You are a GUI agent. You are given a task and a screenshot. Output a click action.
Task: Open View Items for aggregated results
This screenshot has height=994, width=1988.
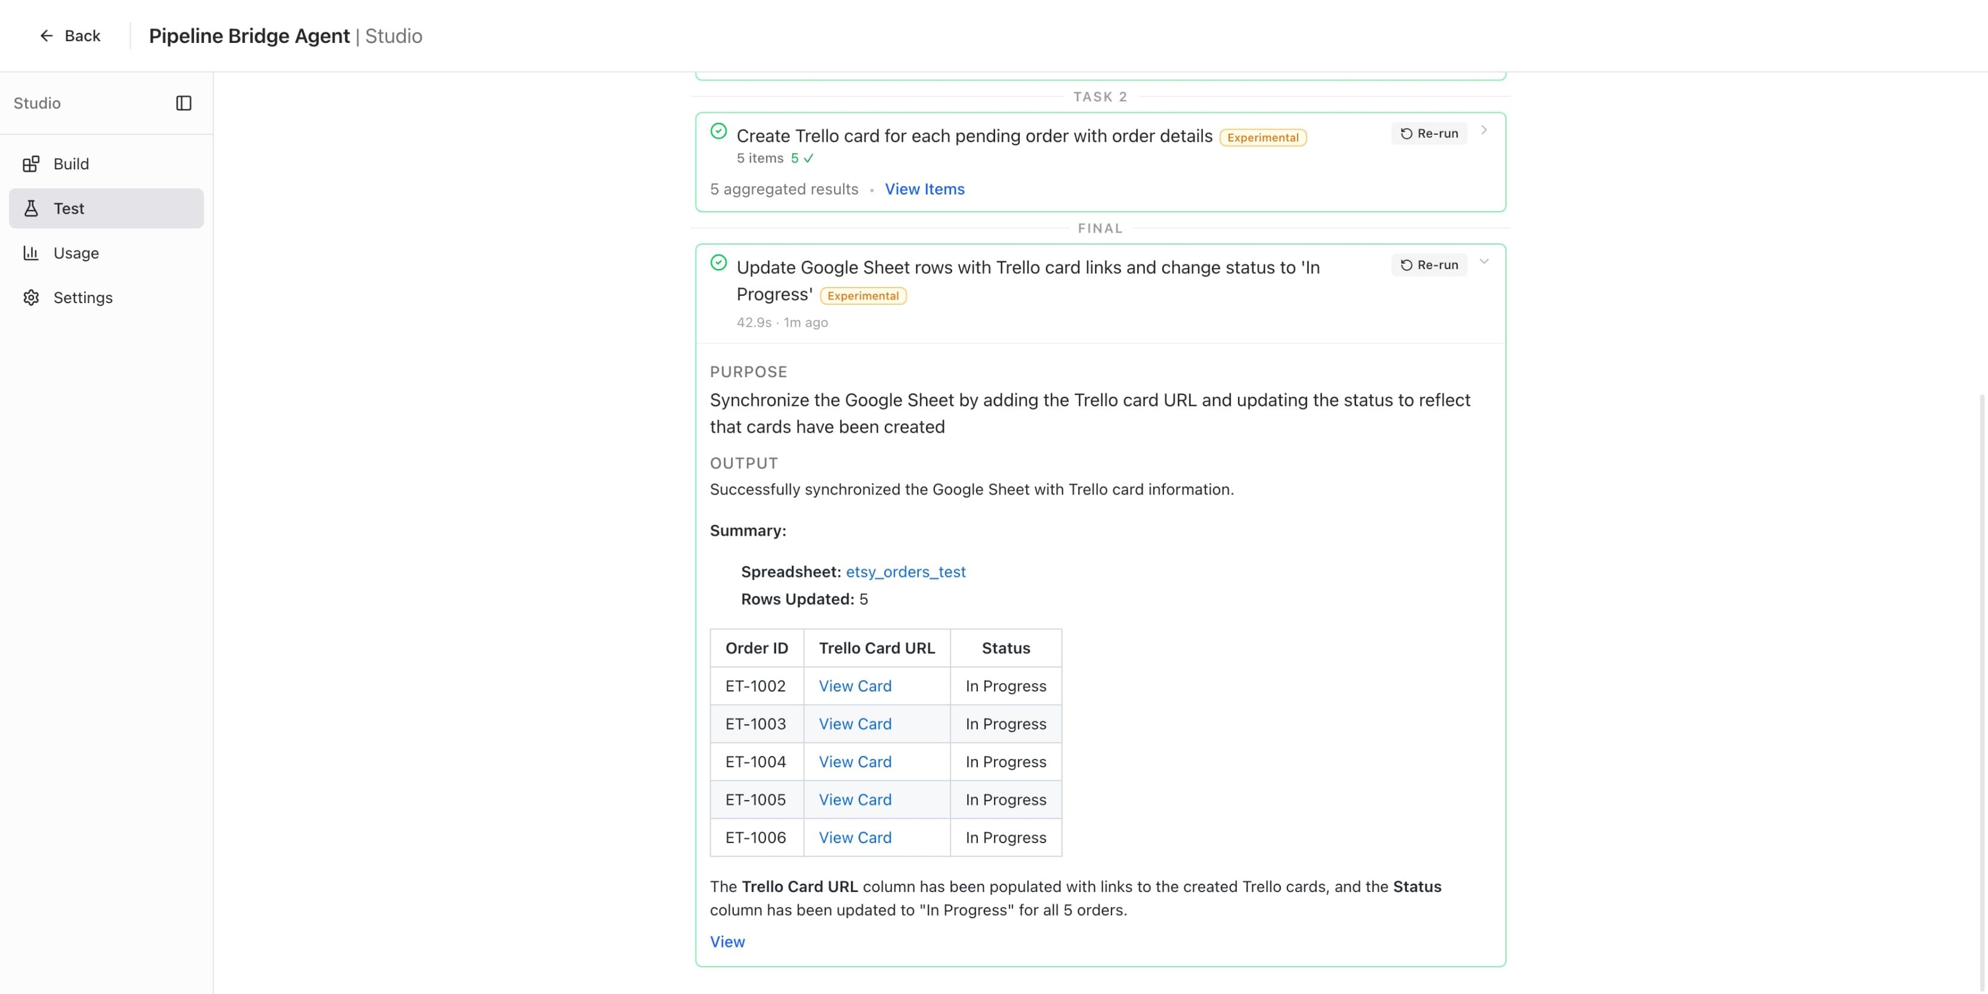click(925, 189)
